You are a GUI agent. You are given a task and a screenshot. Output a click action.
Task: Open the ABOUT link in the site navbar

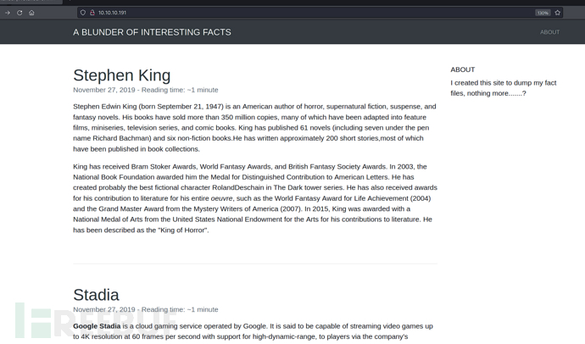[x=549, y=32]
